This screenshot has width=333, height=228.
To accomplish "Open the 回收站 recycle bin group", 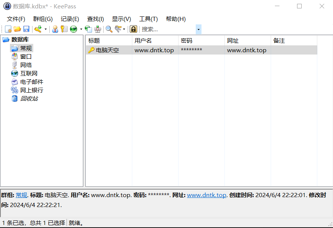I will (x=29, y=98).
